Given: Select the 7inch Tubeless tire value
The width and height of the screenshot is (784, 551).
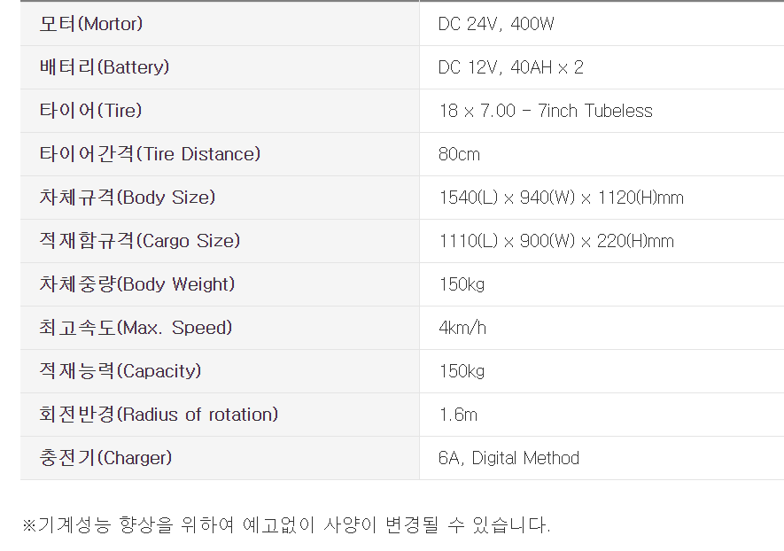Looking at the screenshot, I should tap(546, 111).
